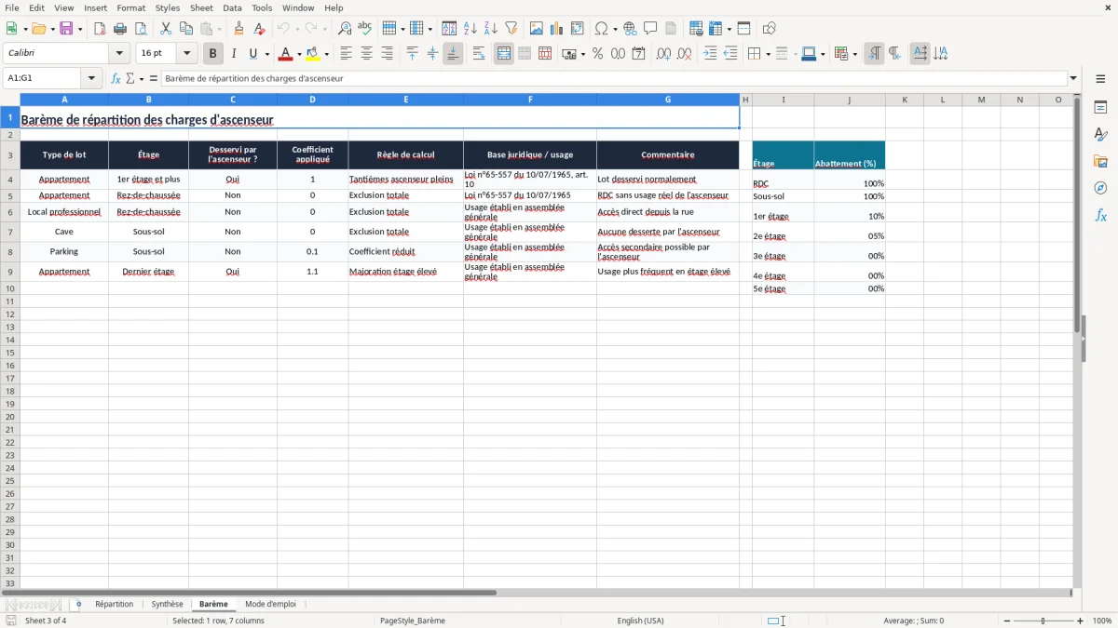
Task: Click PageStyle_Barème in status bar
Action: (413, 621)
